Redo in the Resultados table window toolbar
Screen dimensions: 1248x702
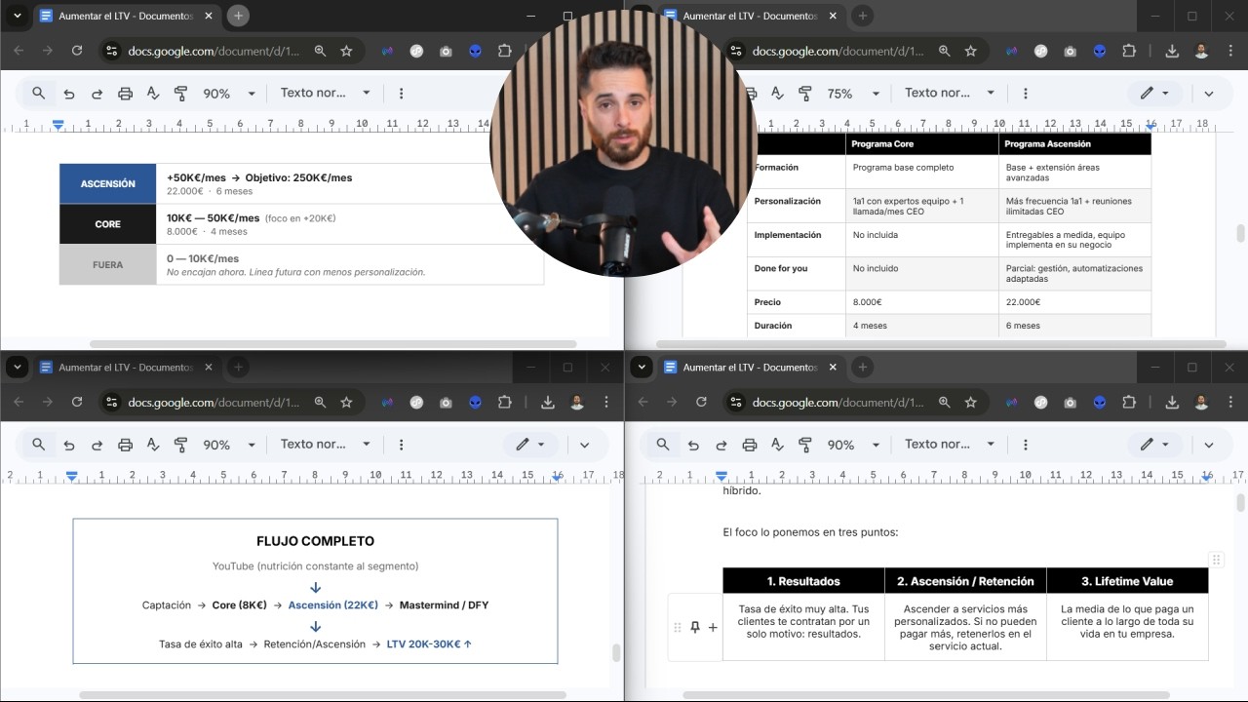pyautogui.click(x=721, y=445)
